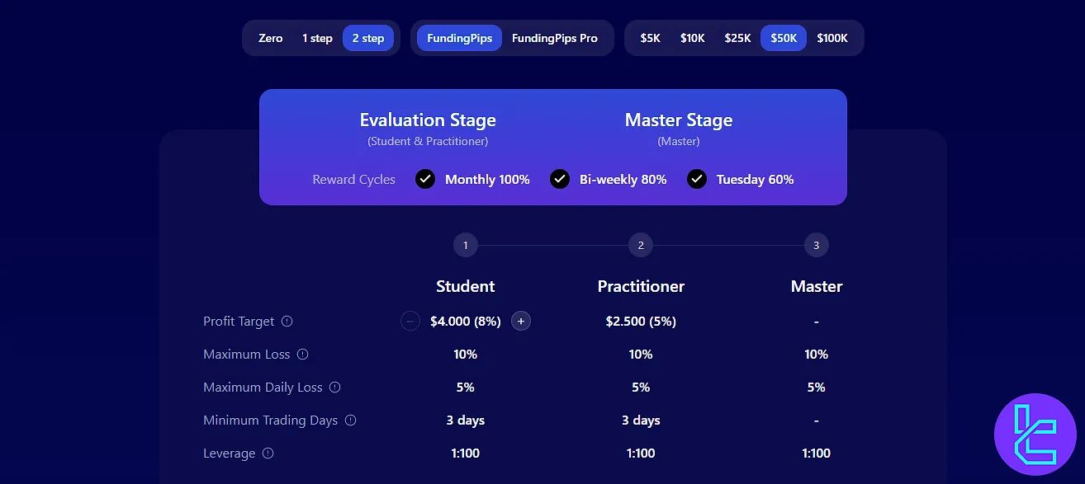The width and height of the screenshot is (1085, 484).
Task: Pick the $5K account size
Action: (651, 38)
